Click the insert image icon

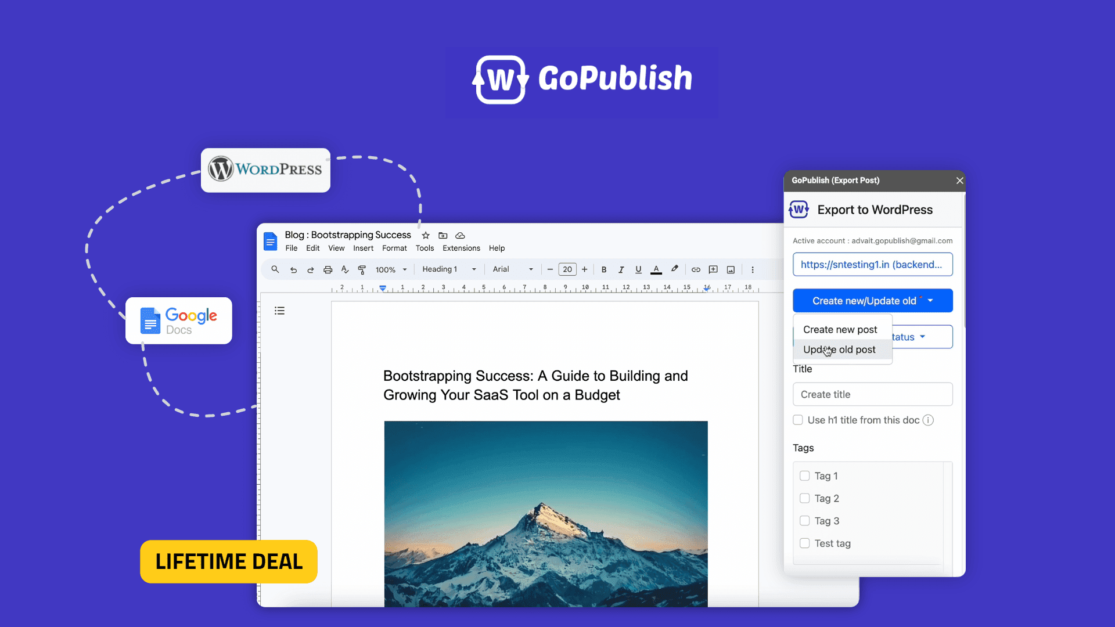tap(731, 269)
